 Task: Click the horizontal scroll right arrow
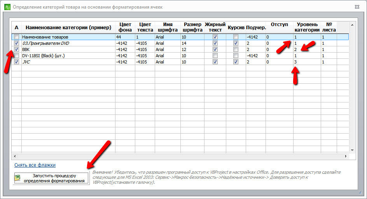tap(346, 156)
